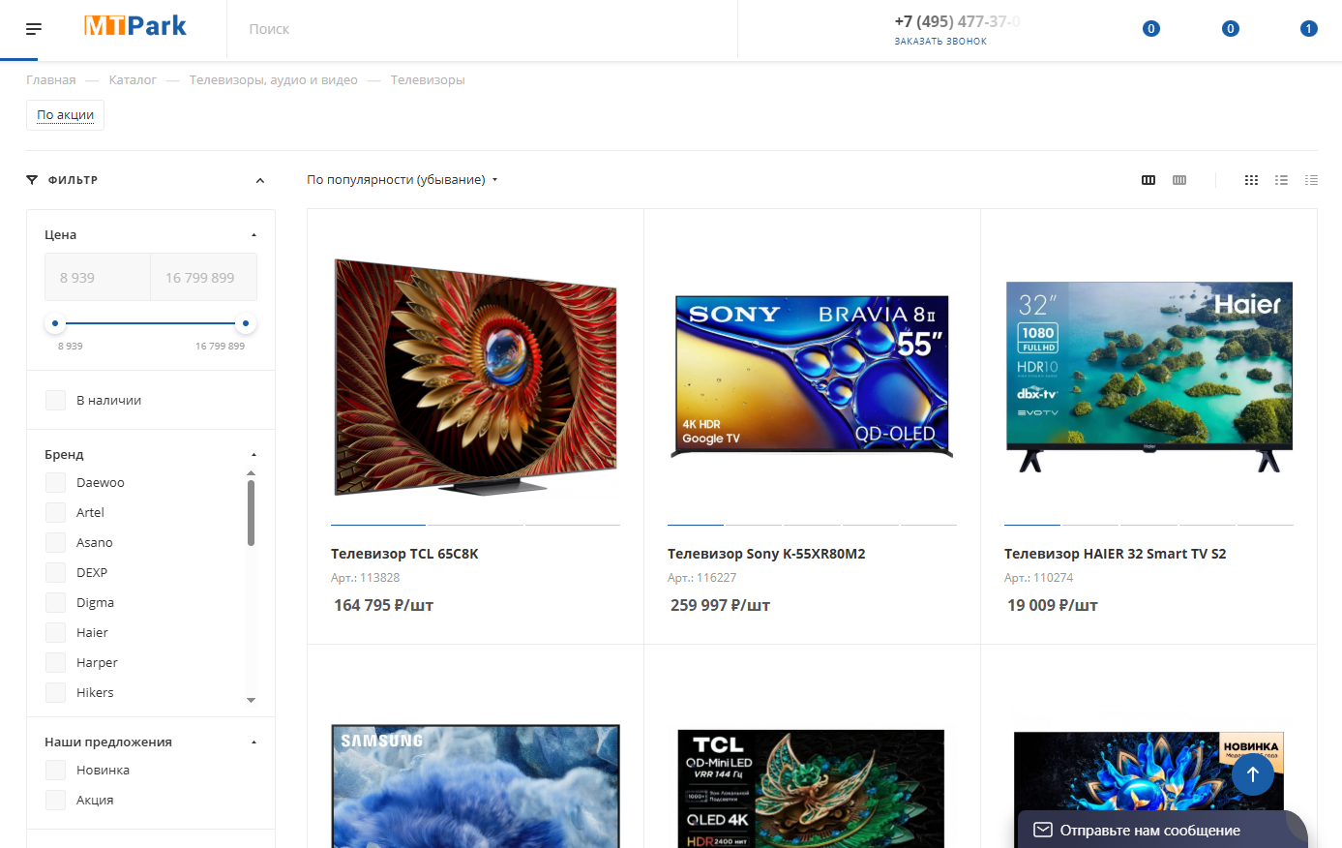Open "Телевизоры, аудио и видео" breadcrumb

(x=274, y=80)
